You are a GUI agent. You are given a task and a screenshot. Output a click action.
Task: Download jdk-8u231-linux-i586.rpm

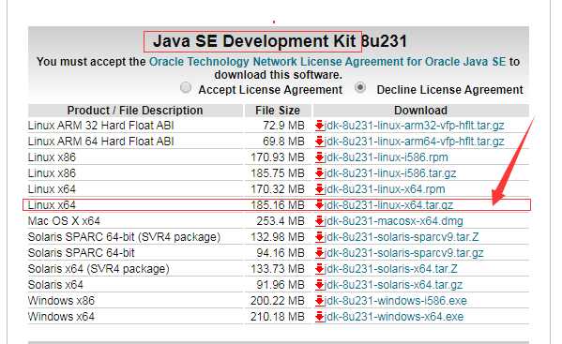click(387, 157)
